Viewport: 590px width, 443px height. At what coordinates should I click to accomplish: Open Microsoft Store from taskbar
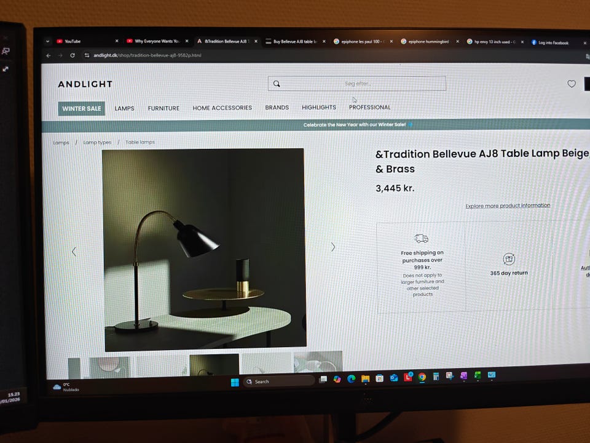pos(379,378)
